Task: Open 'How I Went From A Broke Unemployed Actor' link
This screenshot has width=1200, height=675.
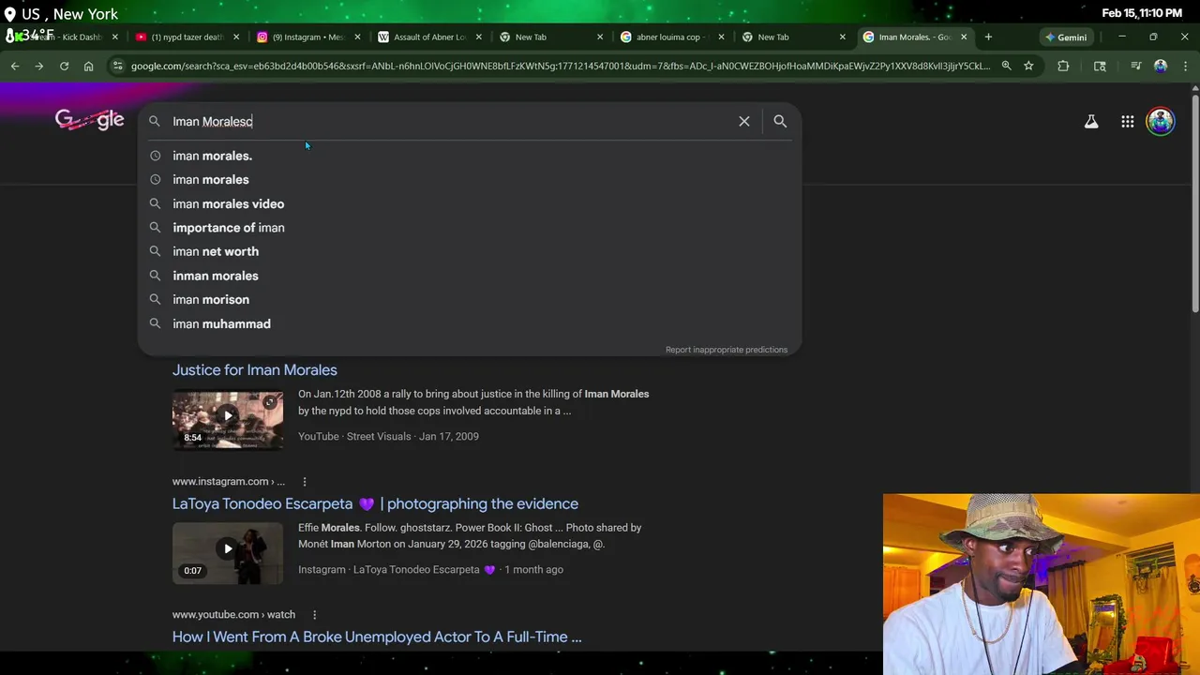Action: (377, 637)
